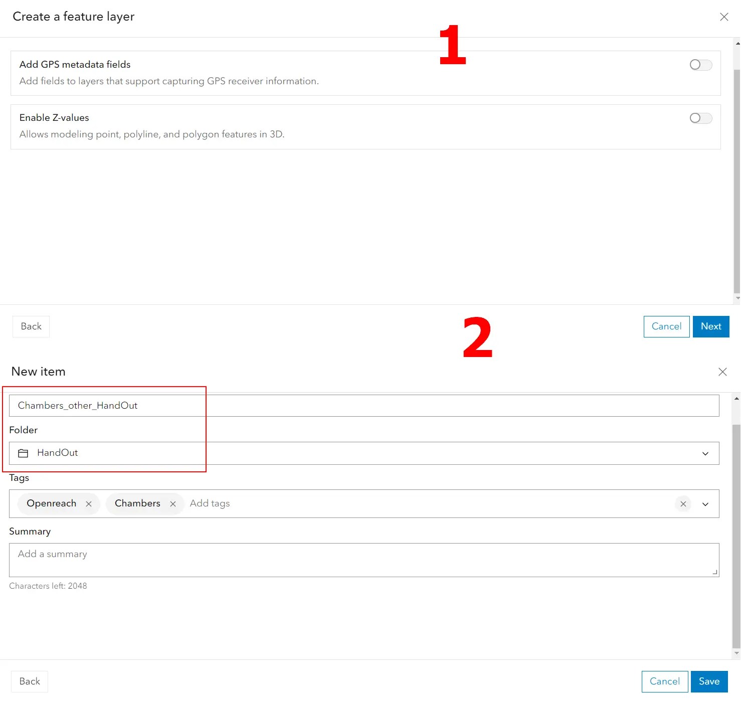
Task: Turn on Enable Z-values
Action: [700, 118]
